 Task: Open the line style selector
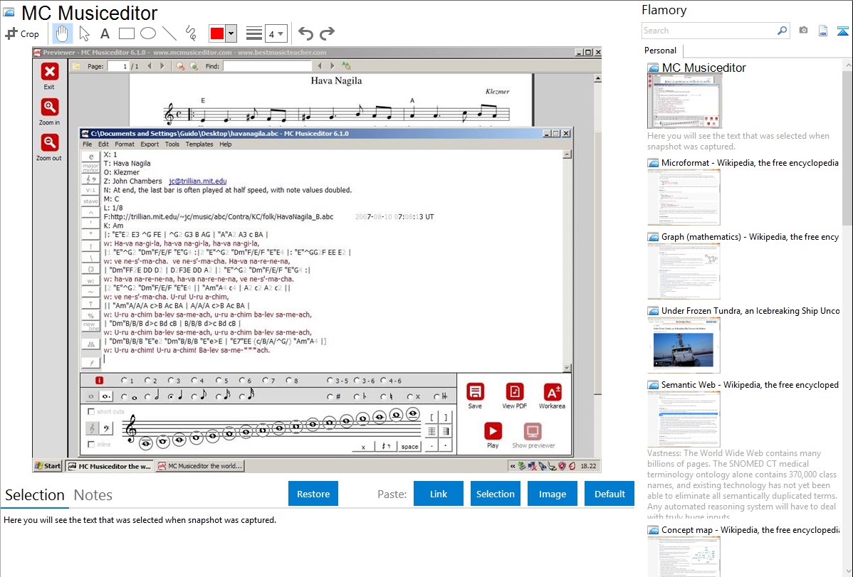click(x=254, y=33)
